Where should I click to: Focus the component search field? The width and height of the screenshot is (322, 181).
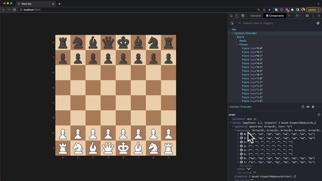coord(276,23)
